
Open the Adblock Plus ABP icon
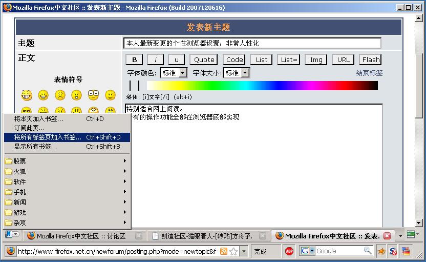pos(289,251)
